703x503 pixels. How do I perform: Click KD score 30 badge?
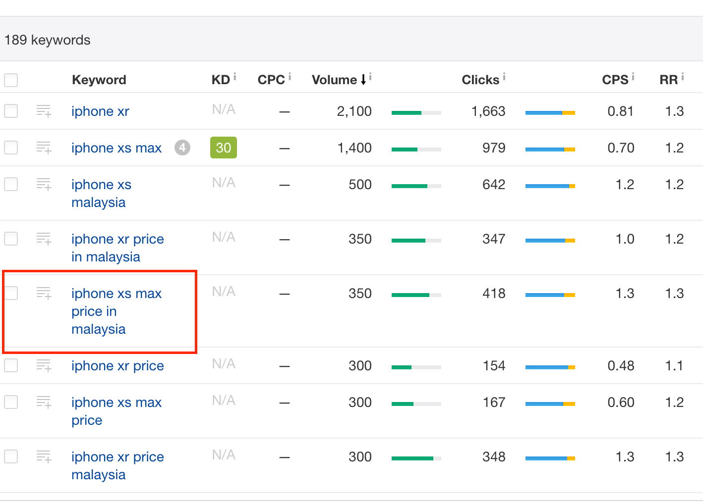[224, 148]
